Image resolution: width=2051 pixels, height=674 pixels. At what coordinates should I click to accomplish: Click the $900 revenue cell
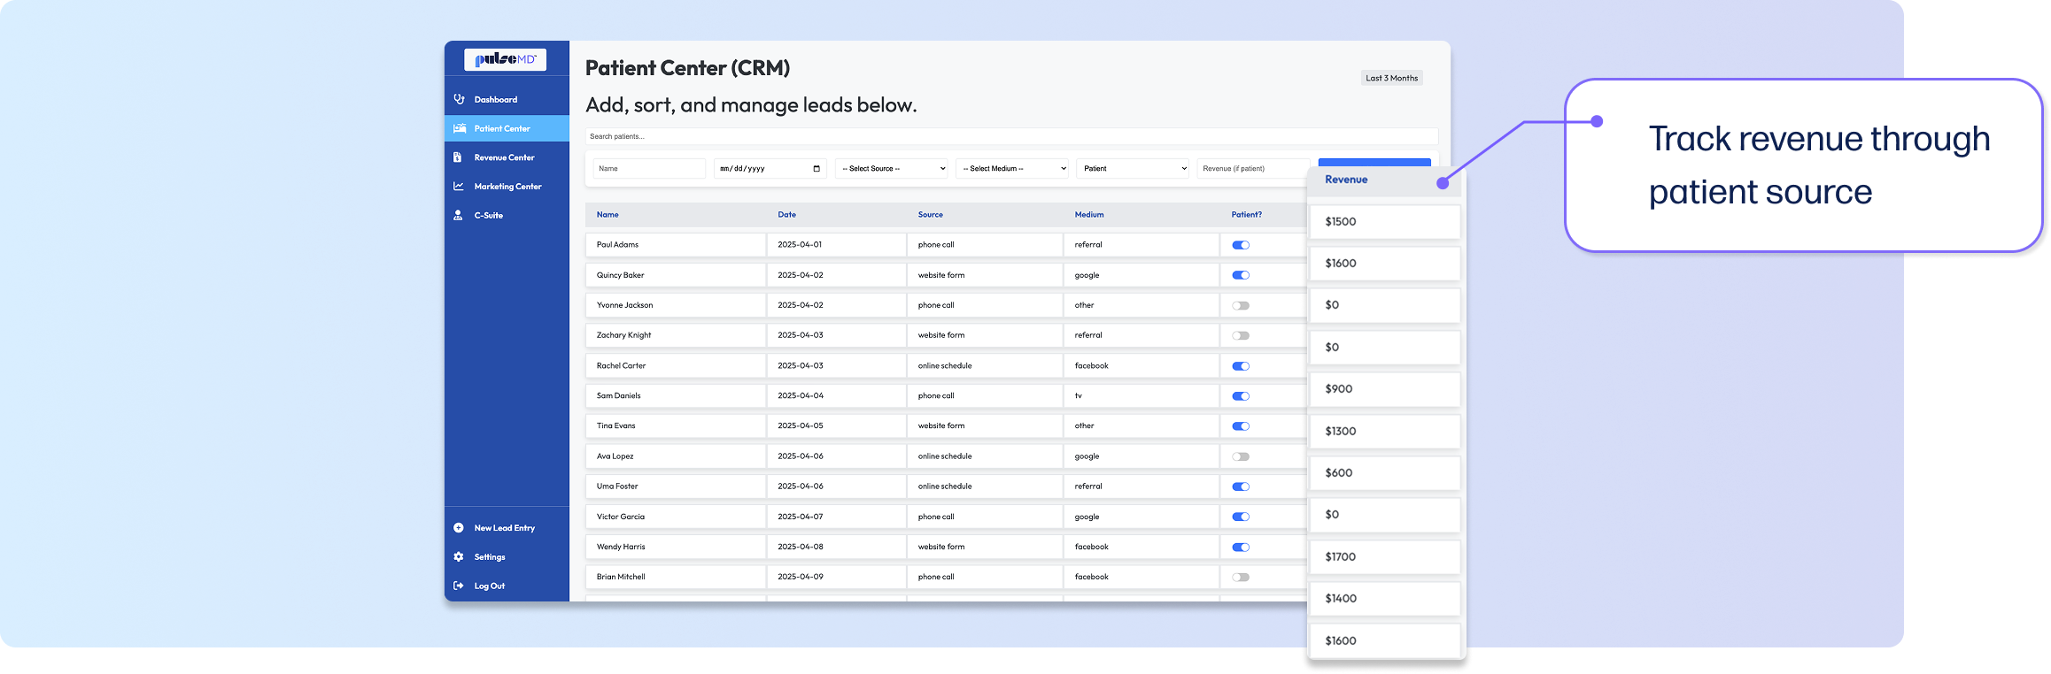1384,389
